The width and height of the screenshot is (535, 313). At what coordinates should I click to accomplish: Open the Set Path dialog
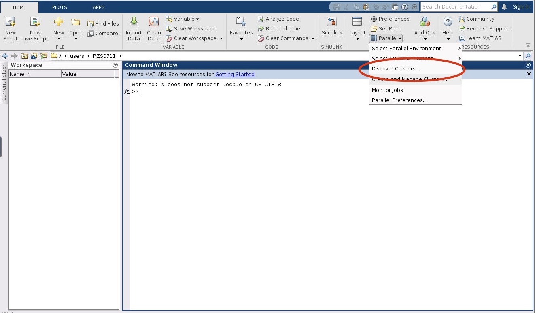point(386,28)
